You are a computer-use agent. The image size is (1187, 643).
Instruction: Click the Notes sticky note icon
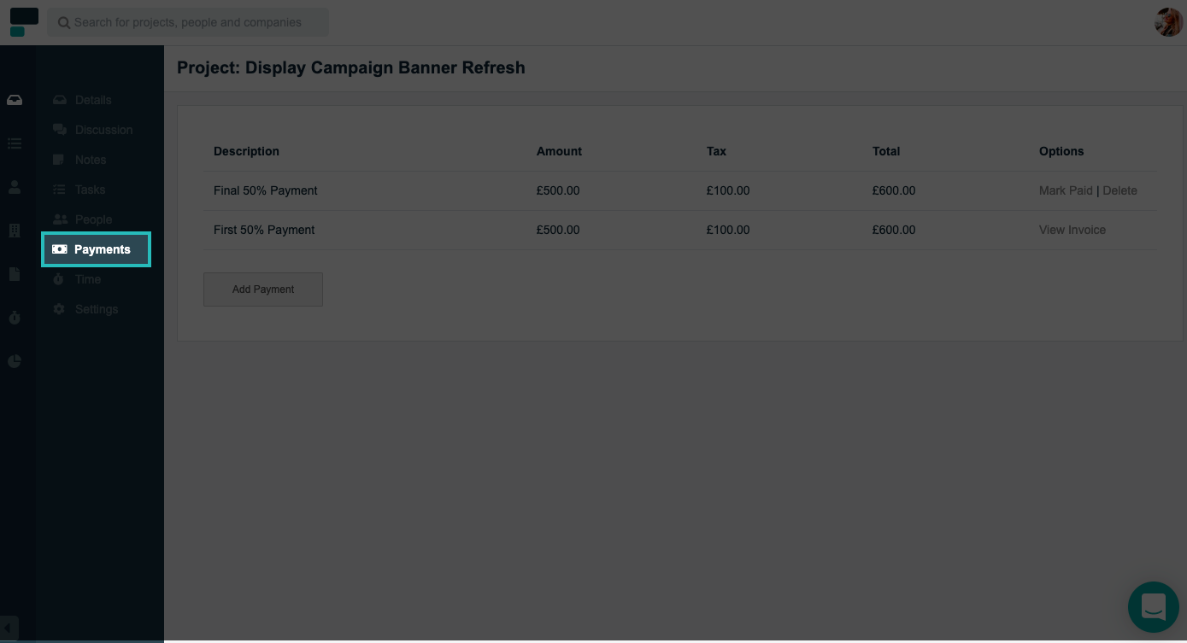[x=59, y=160]
